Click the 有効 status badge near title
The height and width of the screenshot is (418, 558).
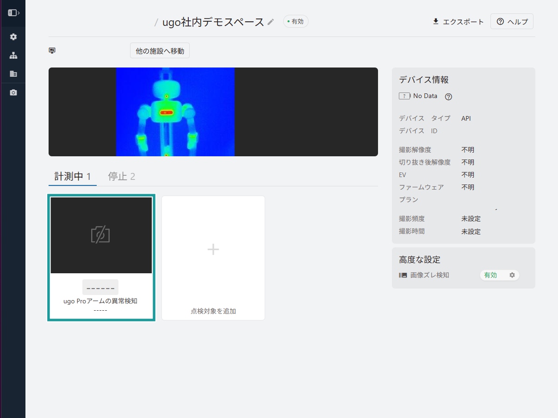tap(296, 21)
